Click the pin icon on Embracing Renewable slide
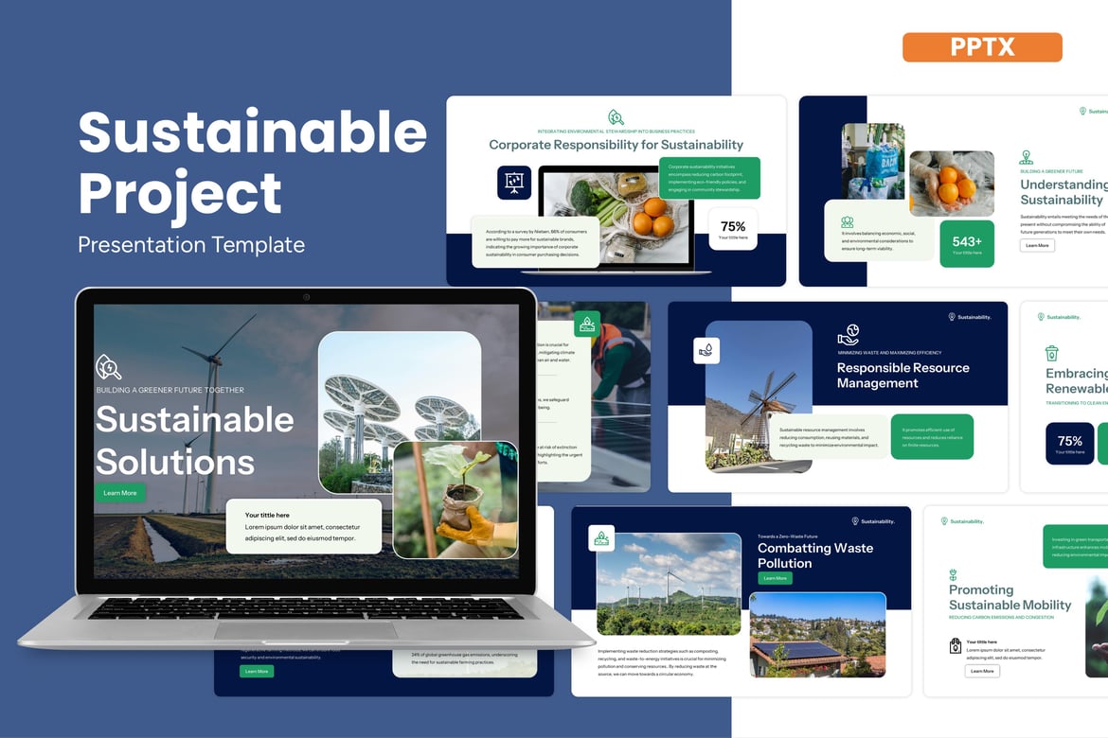 1041,317
